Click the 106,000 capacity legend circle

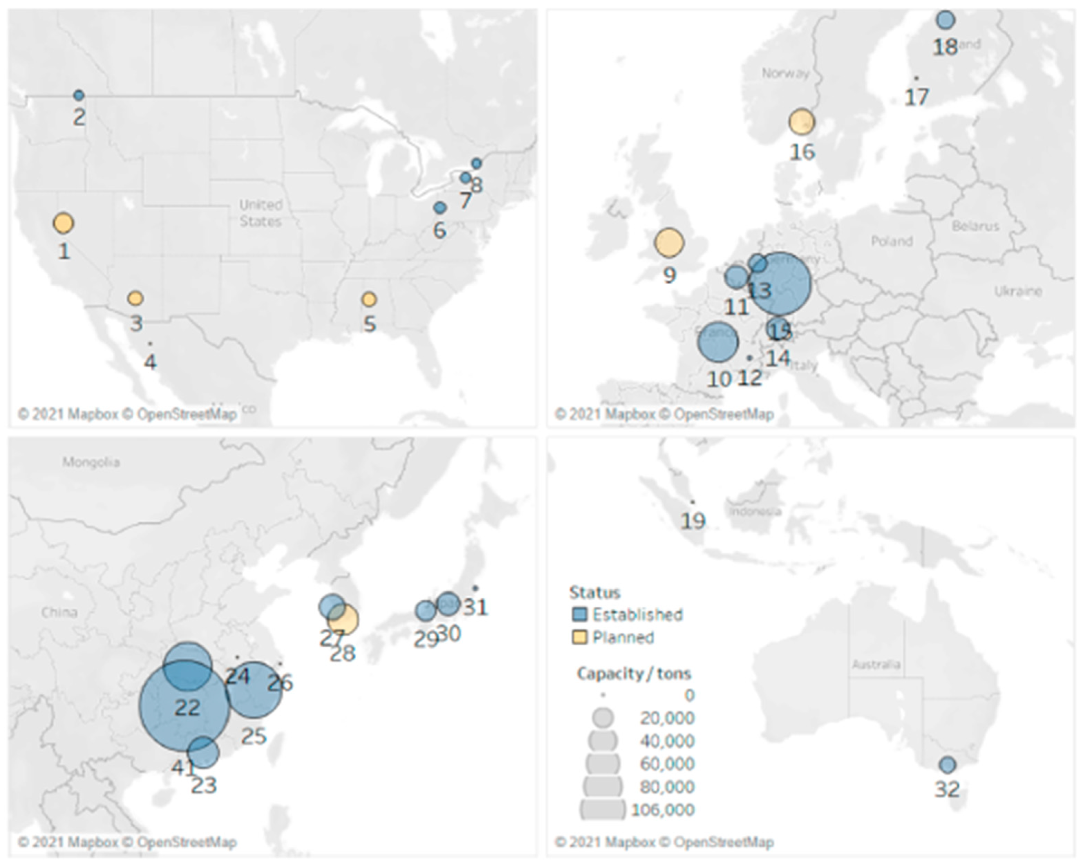pos(603,810)
